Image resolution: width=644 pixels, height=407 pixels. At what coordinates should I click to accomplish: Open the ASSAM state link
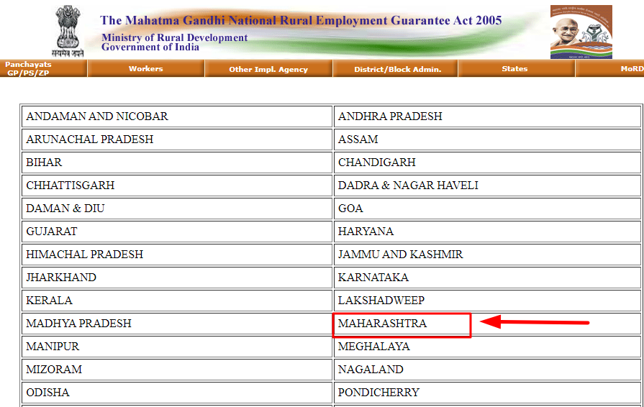pos(358,140)
